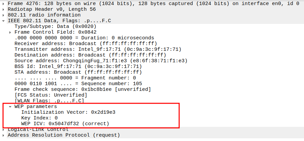
Task: Expand the 802.11 radio information section
Action: point(3,15)
